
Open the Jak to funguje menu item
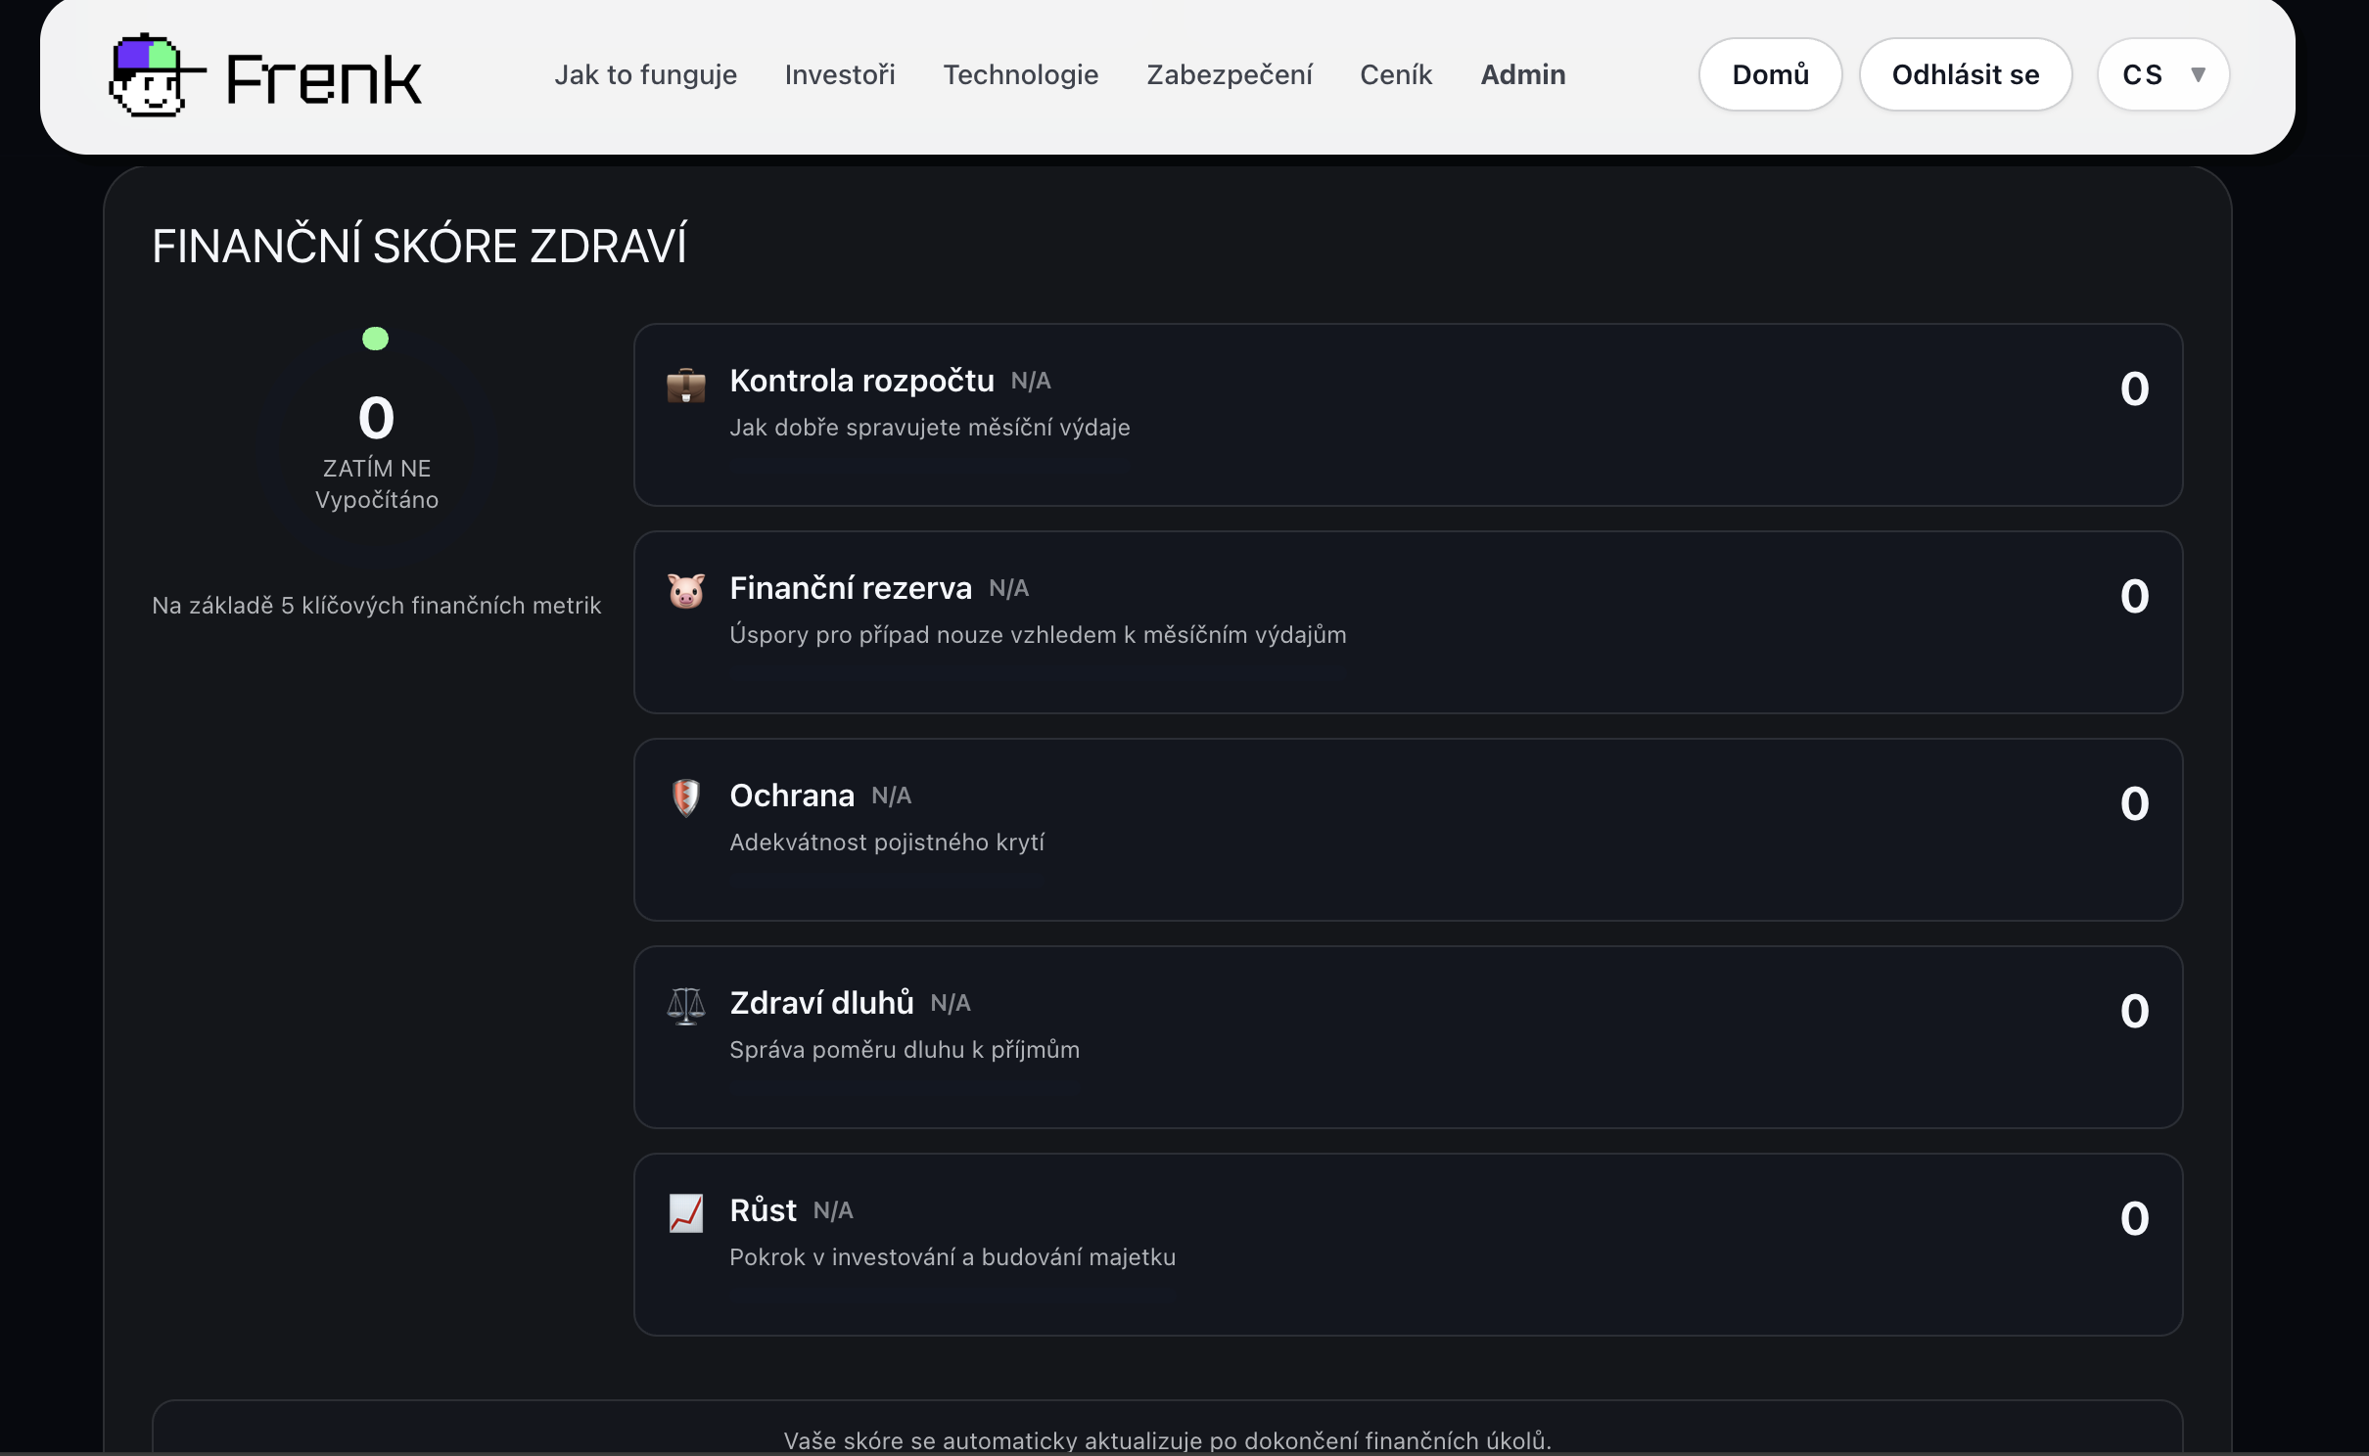click(645, 74)
